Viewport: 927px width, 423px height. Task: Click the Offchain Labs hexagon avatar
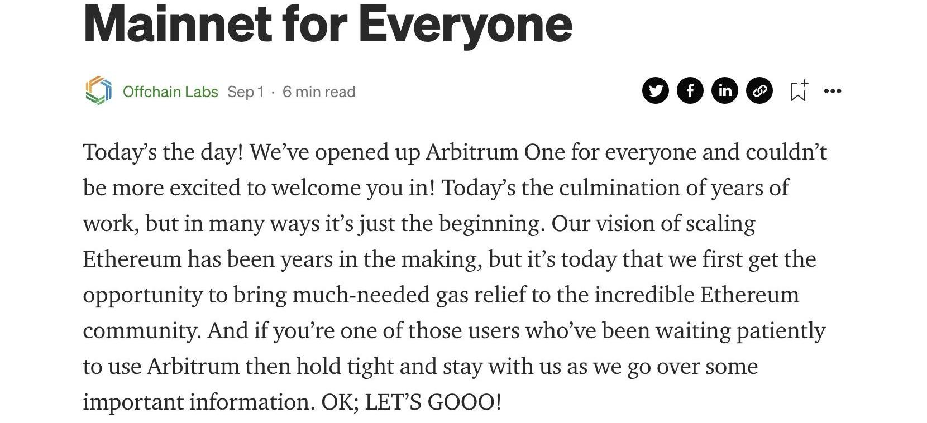point(98,90)
